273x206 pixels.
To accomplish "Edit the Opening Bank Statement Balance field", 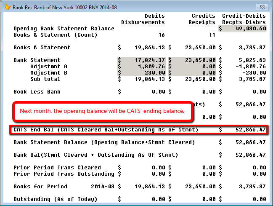I will pyautogui.click(x=242, y=28).
